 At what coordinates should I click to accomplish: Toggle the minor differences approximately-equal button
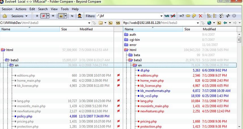[x=72, y=16]
